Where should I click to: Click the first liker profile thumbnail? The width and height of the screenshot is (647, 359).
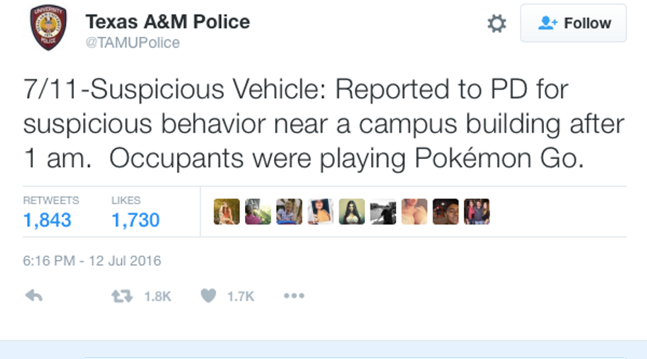(226, 212)
